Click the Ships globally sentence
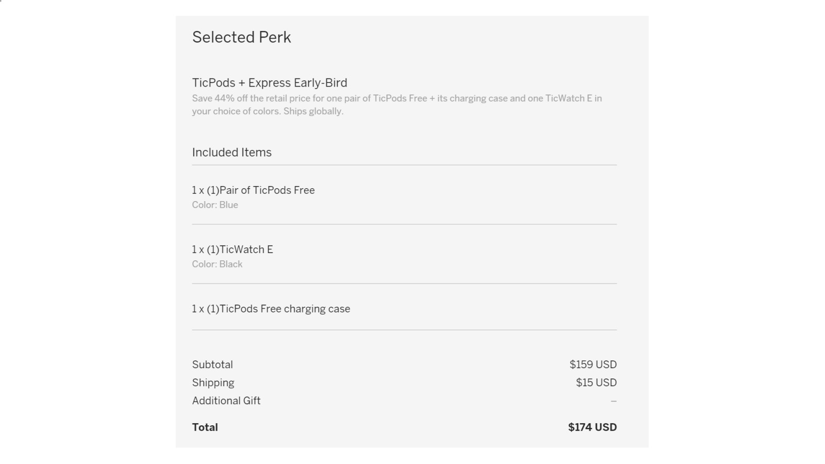825x464 pixels. click(x=313, y=111)
